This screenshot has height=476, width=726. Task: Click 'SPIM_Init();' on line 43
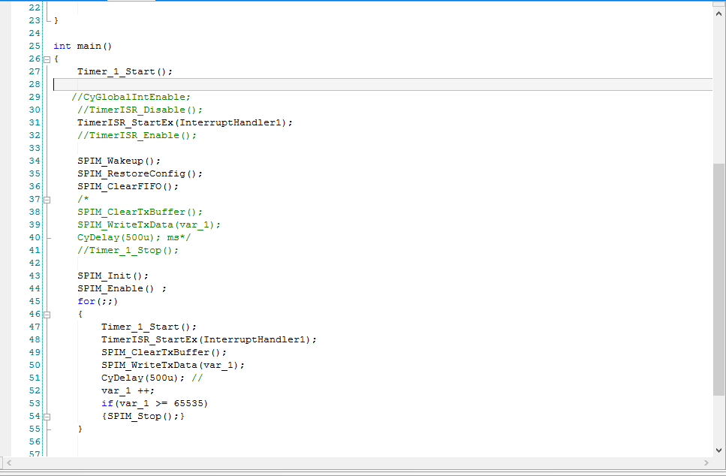pyautogui.click(x=113, y=276)
